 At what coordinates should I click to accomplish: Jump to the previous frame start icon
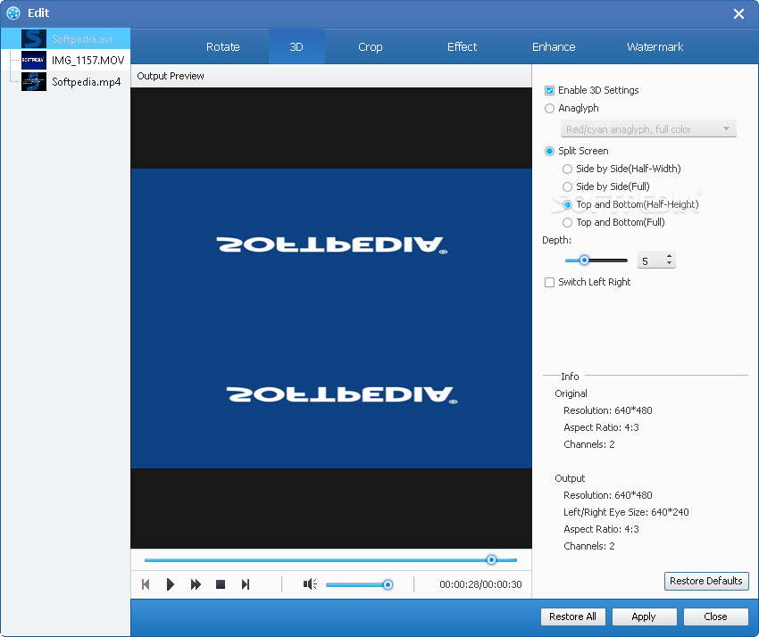pos(146,584)
